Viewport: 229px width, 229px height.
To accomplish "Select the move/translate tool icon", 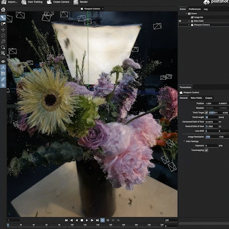I will click(3, 30).
